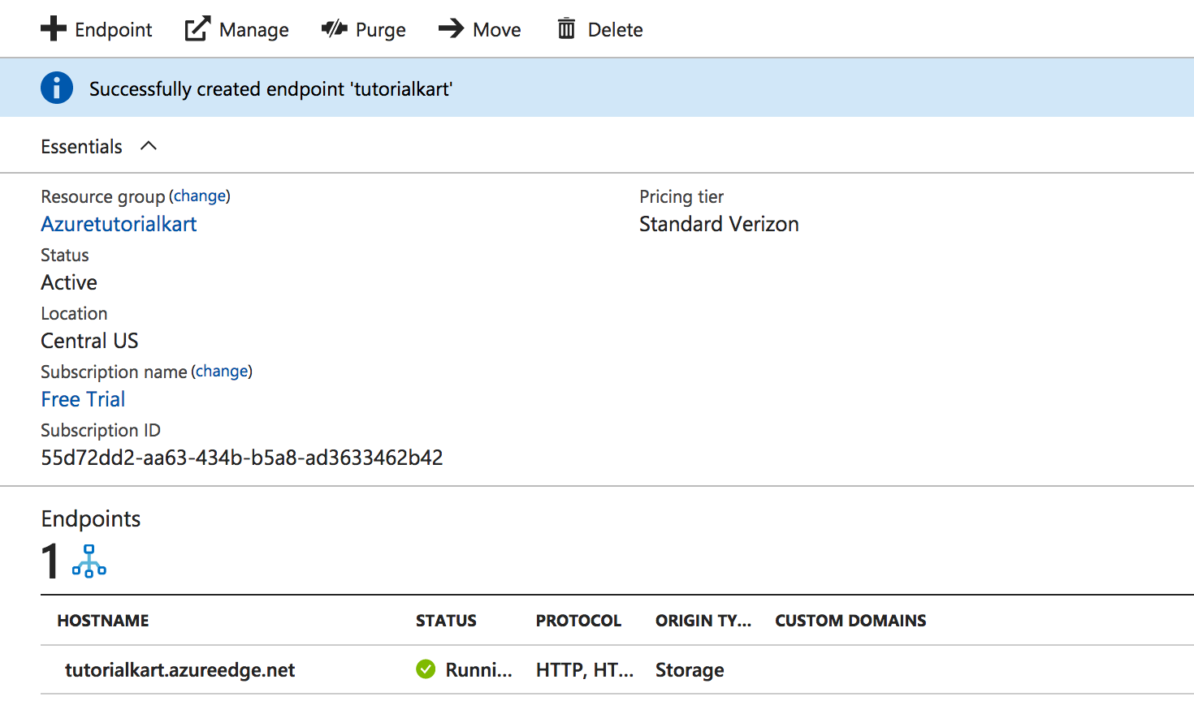The width and height of the screenshot is (1194, 701).
Task: Click the CUSTOM DOMAINS column header
Action: (x=850, y=620)
